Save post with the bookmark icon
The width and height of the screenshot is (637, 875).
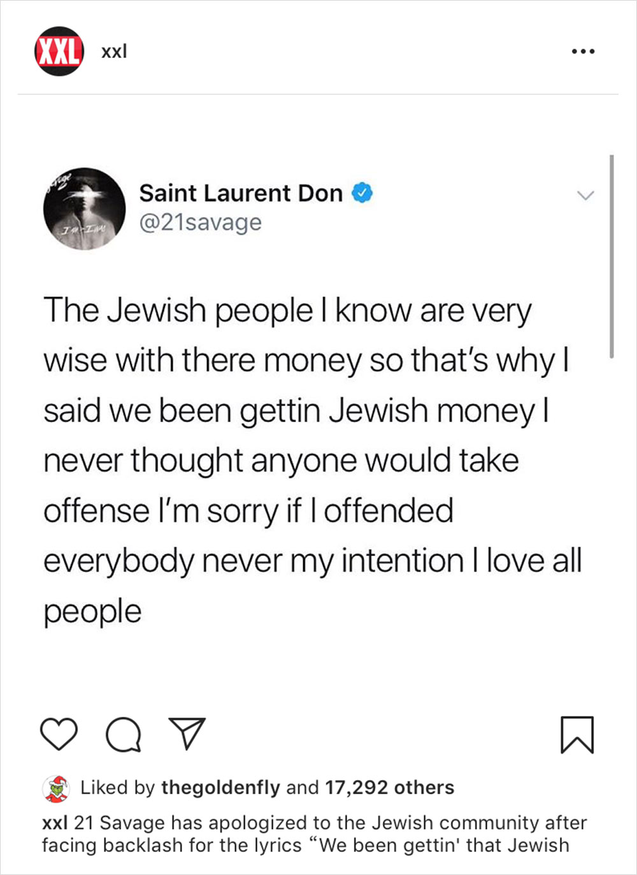(577, 735)
